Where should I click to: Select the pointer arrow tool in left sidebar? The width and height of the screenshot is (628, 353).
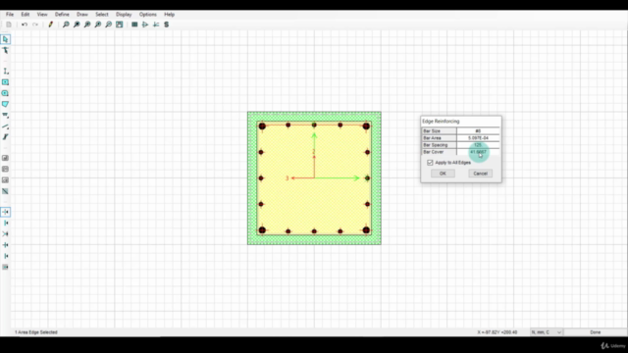click(5, 39)
